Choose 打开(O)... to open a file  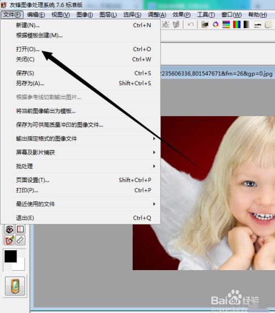pyautogui.click(x=87, y=49)
